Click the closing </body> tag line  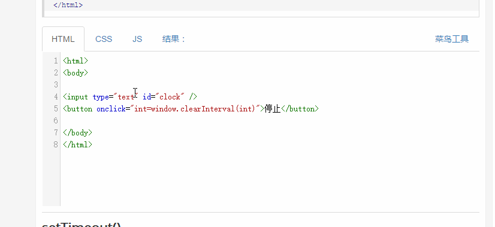[78, 133]
